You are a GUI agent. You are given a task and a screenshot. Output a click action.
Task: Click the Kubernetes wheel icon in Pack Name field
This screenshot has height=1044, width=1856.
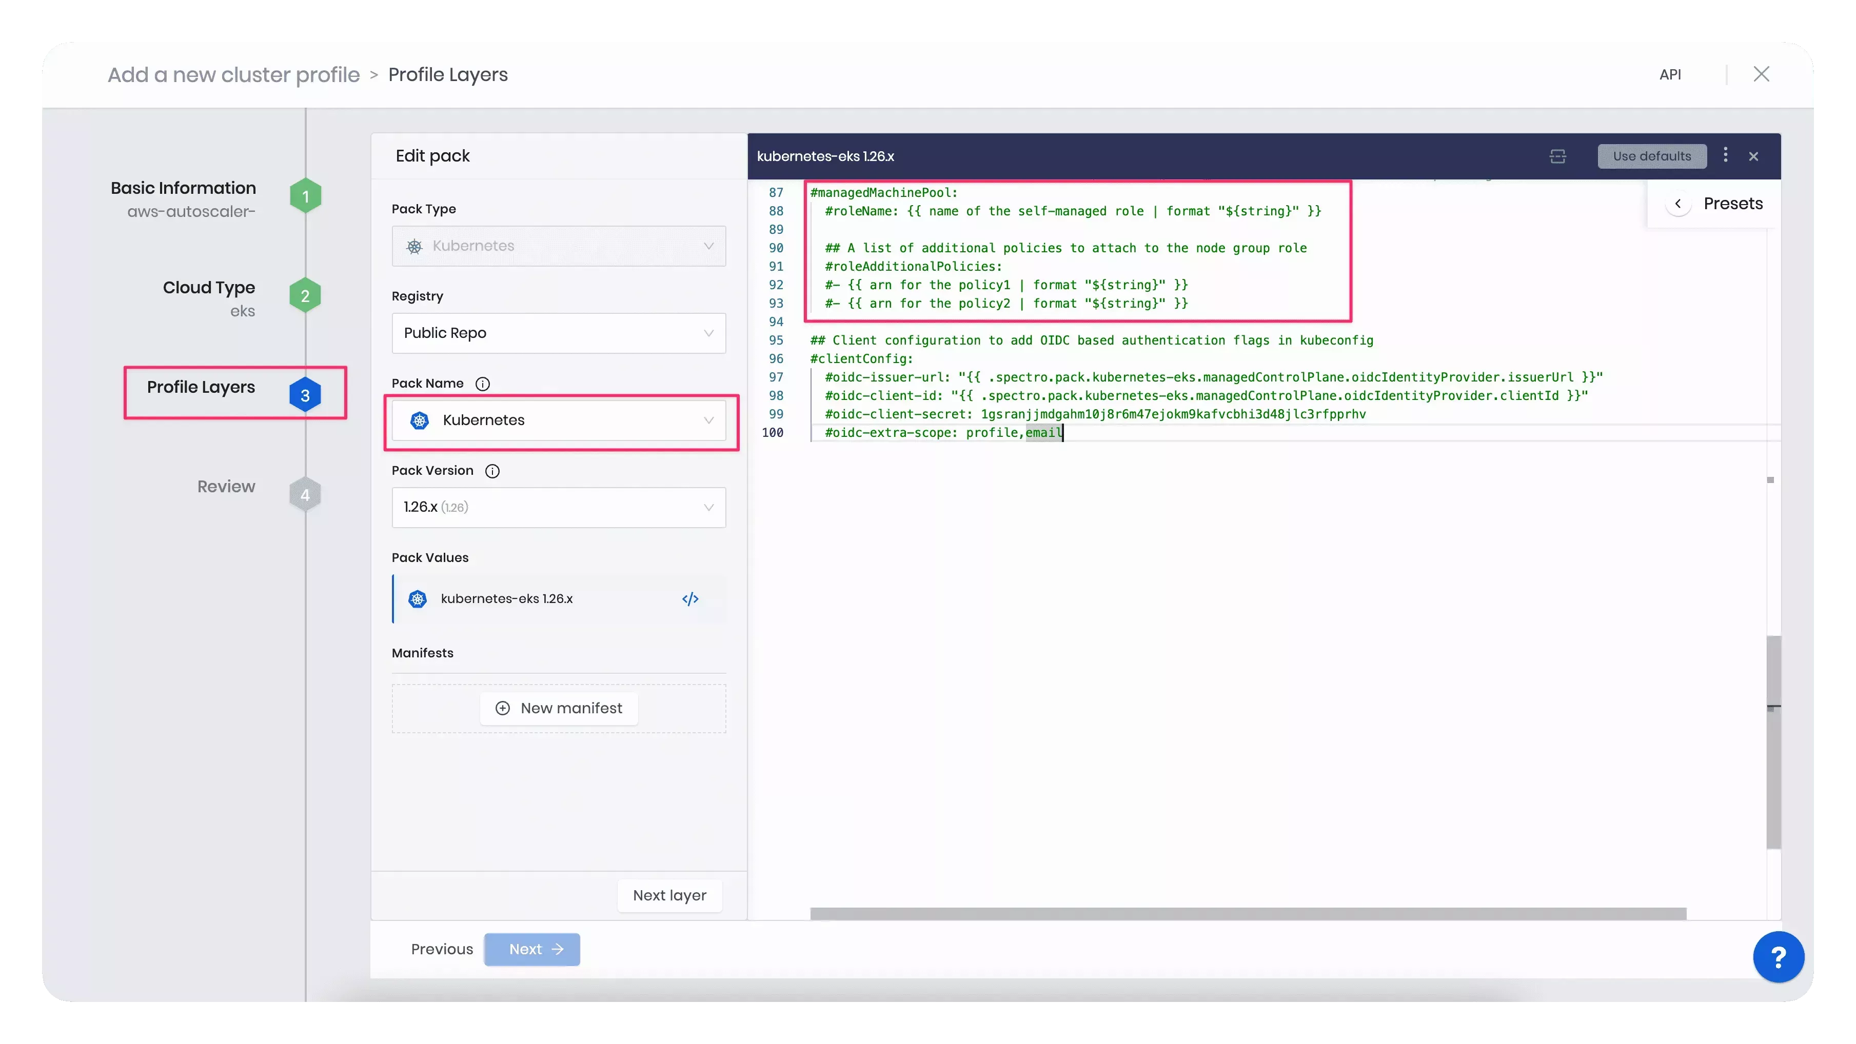click(419, 420)
